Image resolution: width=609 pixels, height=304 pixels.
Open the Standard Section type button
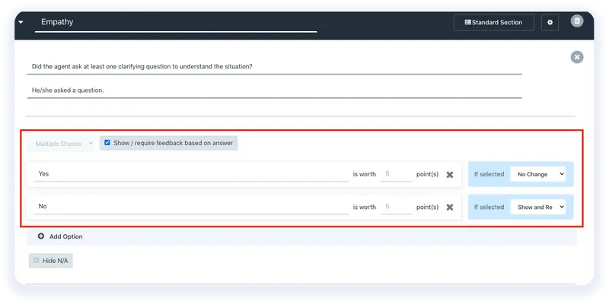pos(493,23)
